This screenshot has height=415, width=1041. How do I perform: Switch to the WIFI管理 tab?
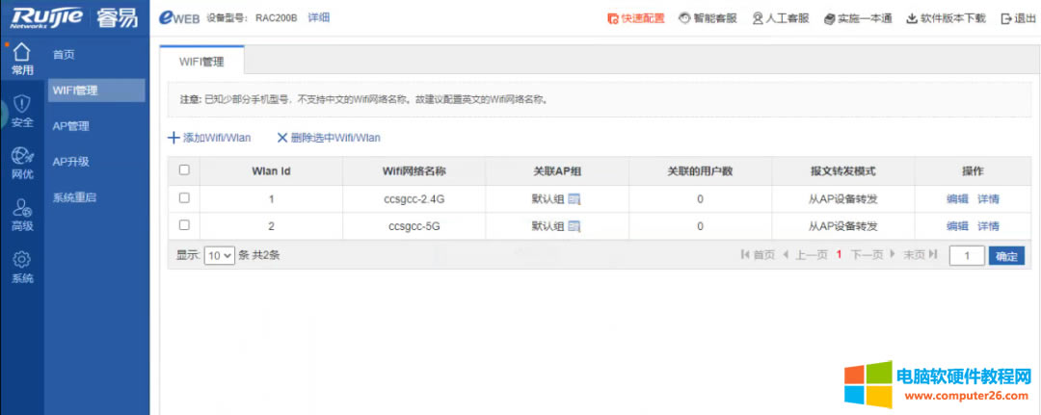(x=201, y=63)
